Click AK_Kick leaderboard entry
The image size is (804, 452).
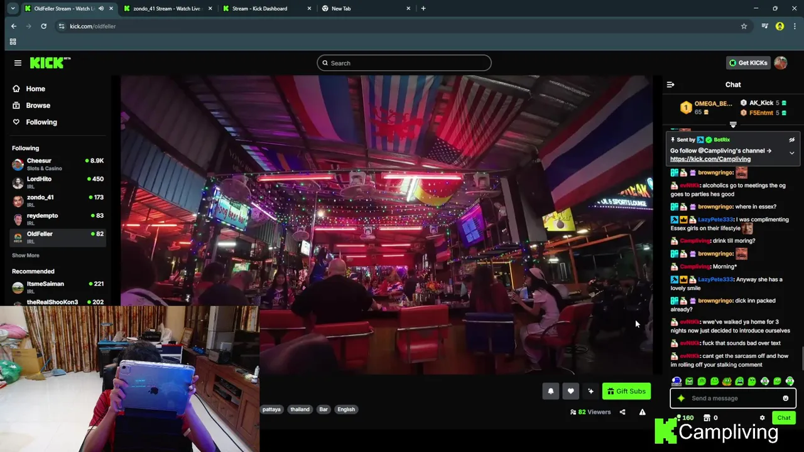[x=763, y=103]
